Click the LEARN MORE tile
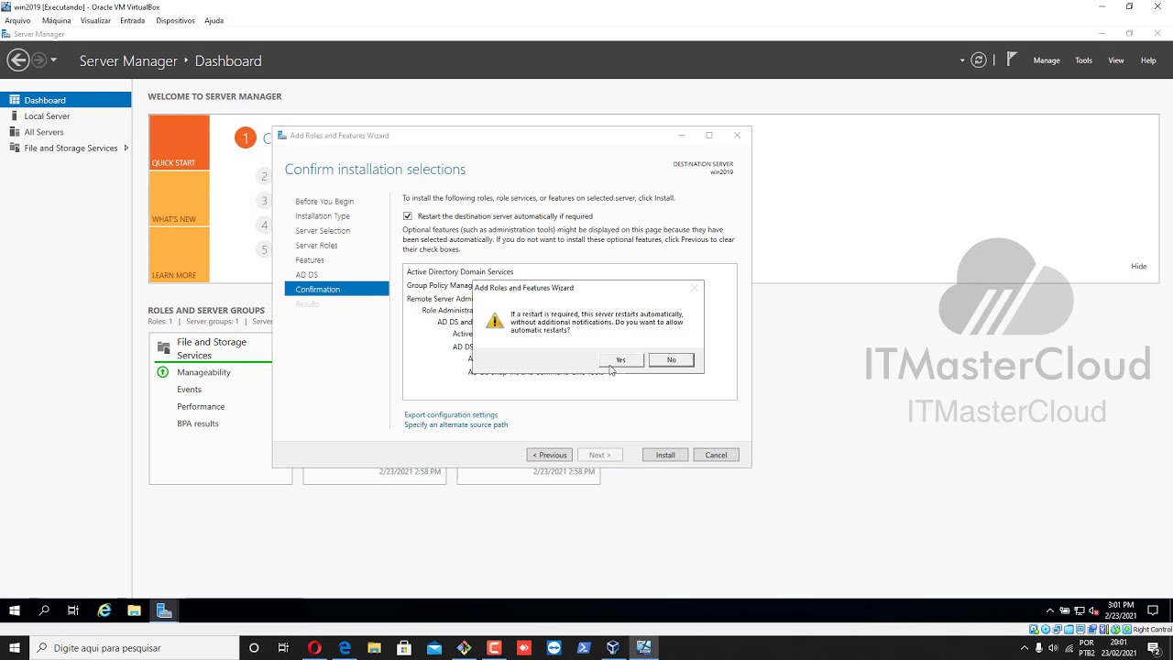The height and width of the screenshot is (660, 1173). 179,255
